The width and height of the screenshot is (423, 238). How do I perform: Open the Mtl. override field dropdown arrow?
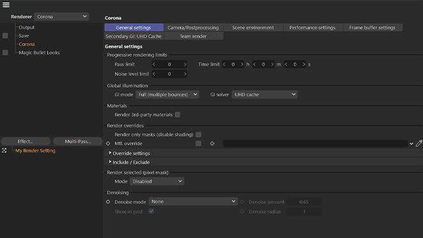tap(411, 144)
